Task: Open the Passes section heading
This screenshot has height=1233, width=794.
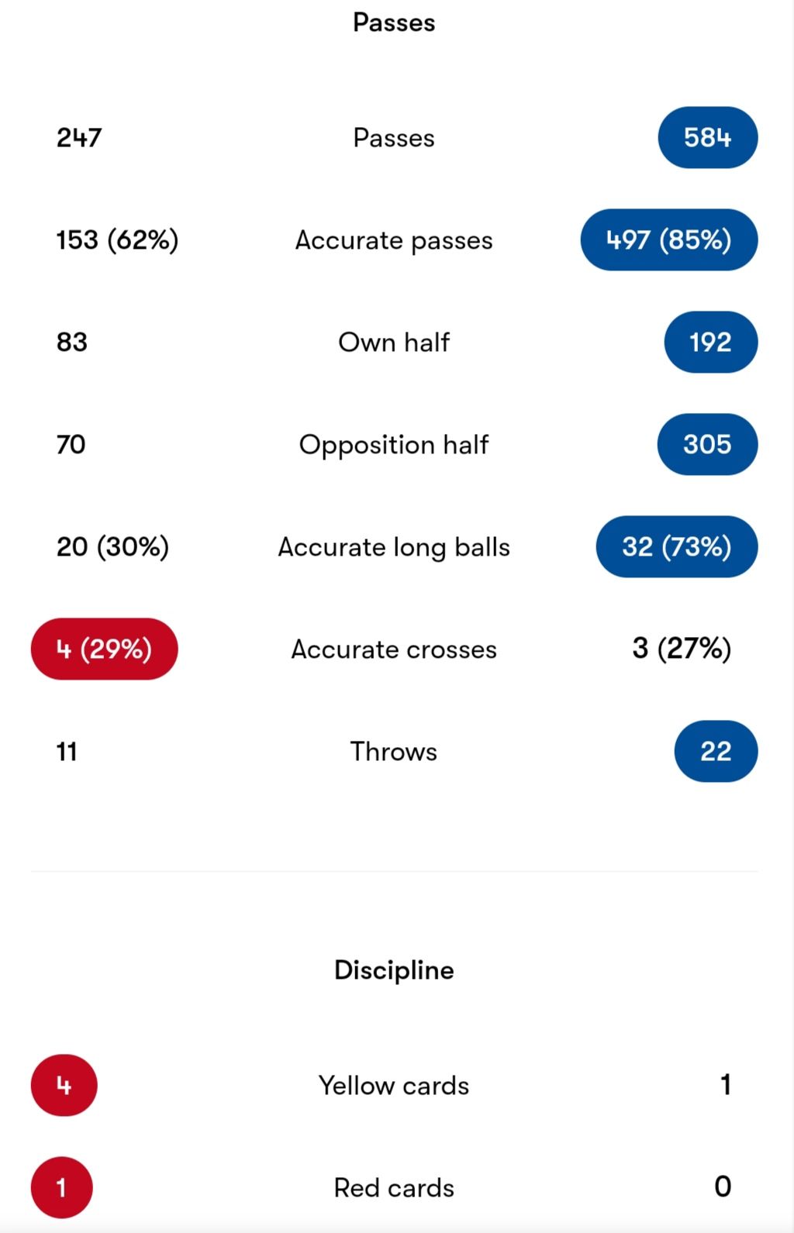Action: 394,22
